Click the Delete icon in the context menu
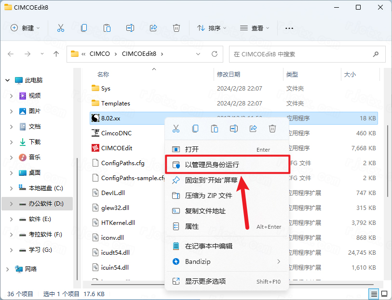Image resolution: width=392 pixels, height=300 pixels. 272,129
